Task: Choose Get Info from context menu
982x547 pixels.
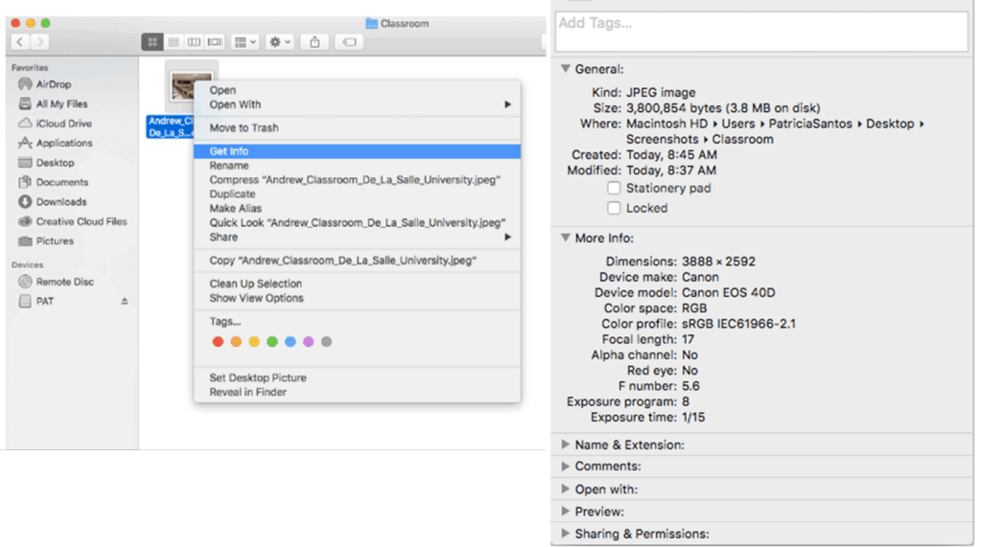Action: coord(229,151)
